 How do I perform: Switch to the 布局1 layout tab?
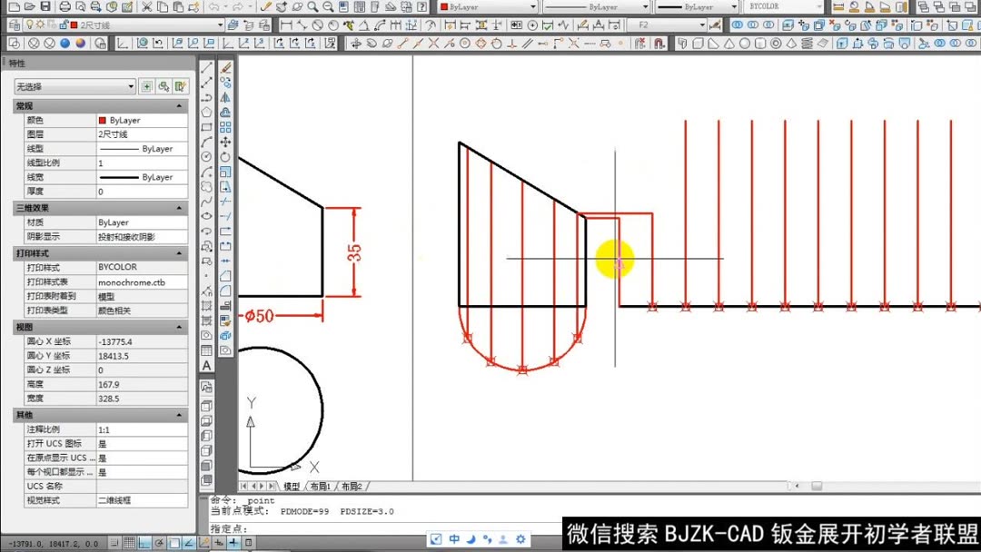(321, 486)
